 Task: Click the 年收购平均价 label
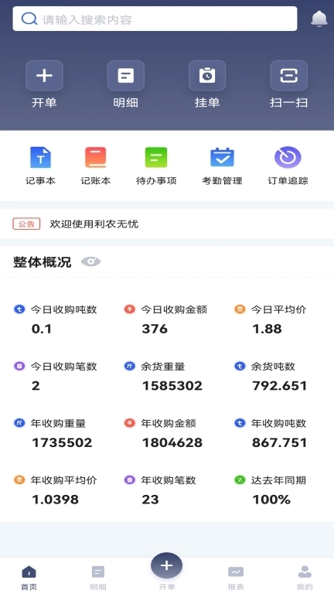(63, 480)
